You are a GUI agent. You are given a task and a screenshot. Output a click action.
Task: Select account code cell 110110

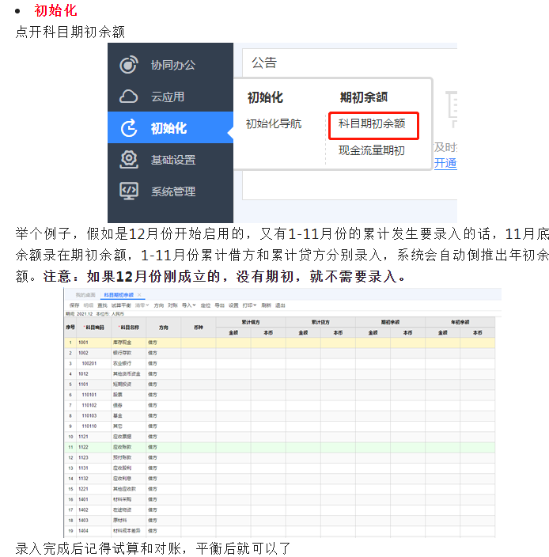pyautogui.click(x=94, y=426)
